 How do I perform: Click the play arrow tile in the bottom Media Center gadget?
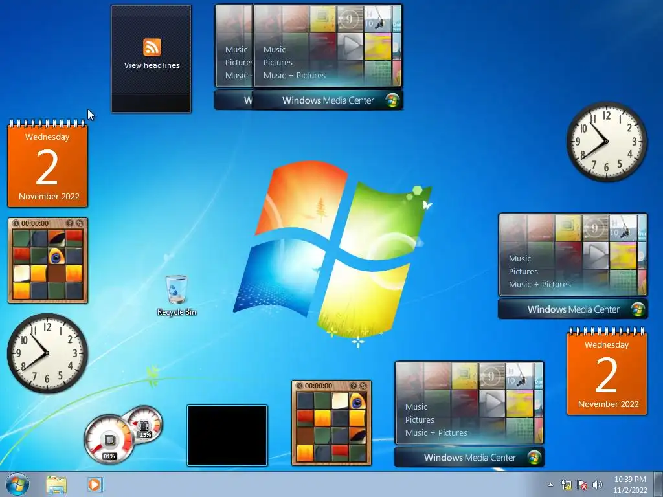point(492,403)
